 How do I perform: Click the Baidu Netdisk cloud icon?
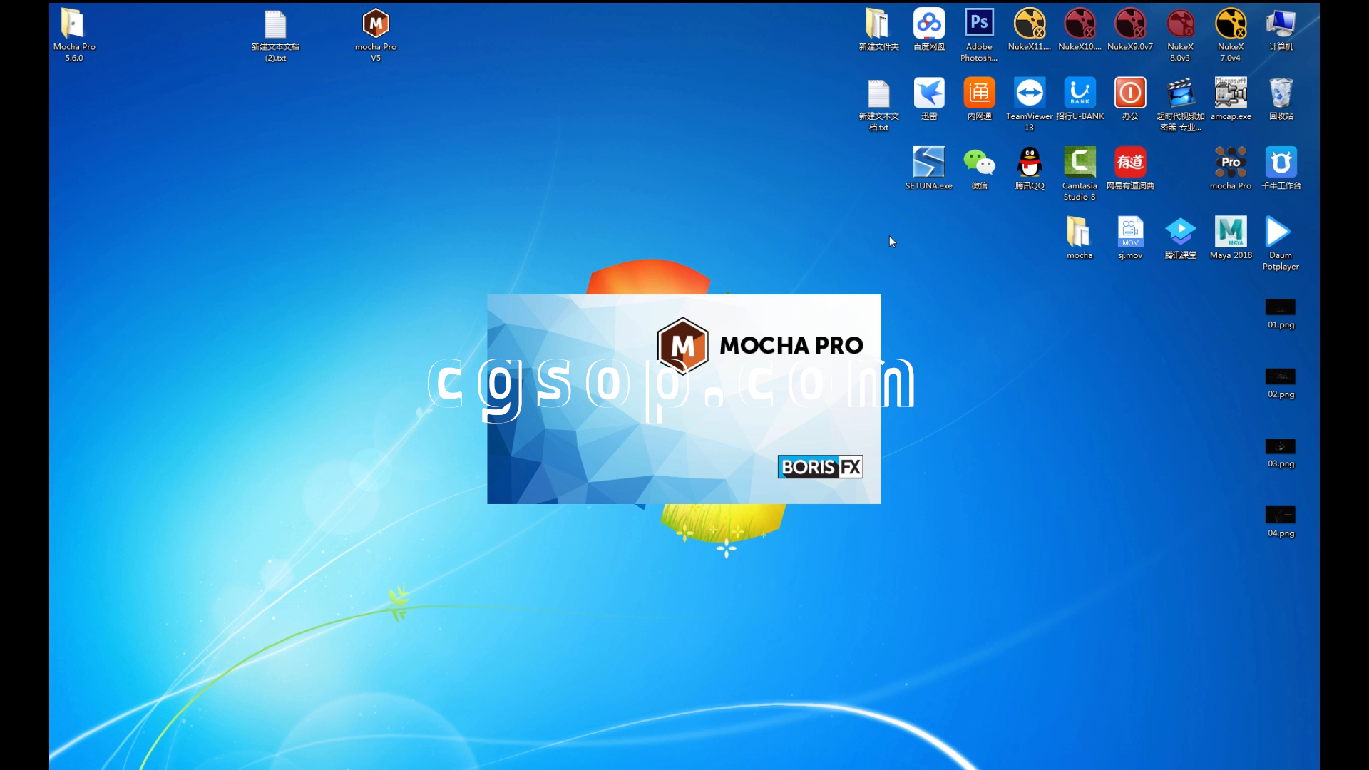pyautogui.click(x=928, y=24)
